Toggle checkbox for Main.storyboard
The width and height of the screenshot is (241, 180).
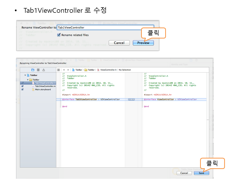[22, 89]
